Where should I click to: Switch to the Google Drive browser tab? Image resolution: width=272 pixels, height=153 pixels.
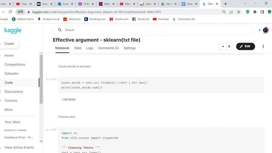[168, 4]
